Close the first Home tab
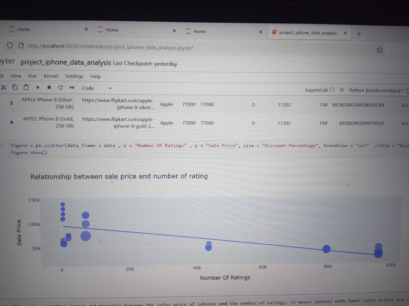 [x=86, y=29]
